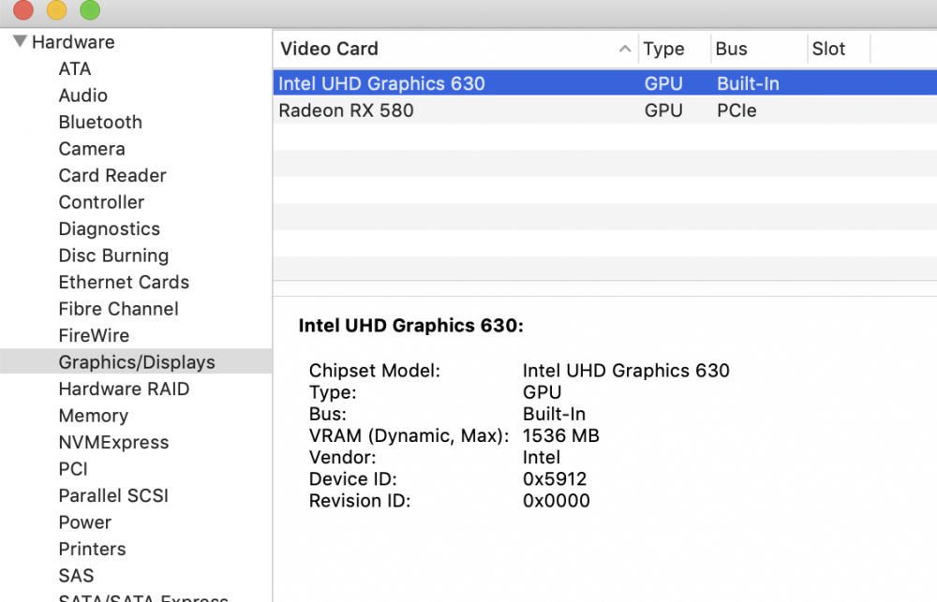Open Parallel SCSI section
Viewport: 937px width, 602px height.
(113, 495)
